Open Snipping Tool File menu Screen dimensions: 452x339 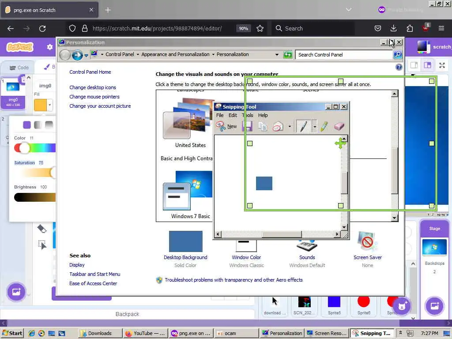(x=220, y=115)
